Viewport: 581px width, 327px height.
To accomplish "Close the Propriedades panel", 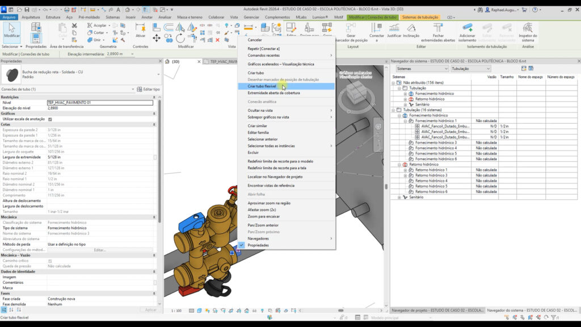I will (160, 61).
